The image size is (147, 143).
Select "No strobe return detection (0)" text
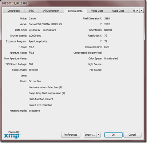45,87
